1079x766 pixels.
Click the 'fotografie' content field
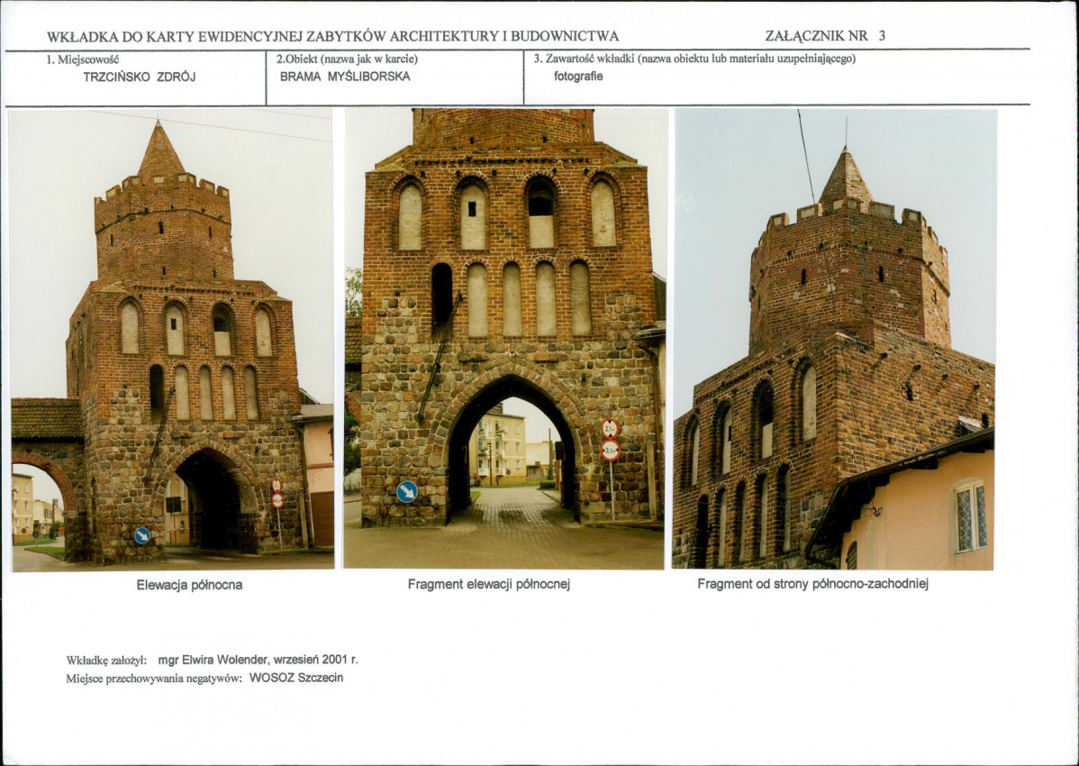tap(578, 77)
